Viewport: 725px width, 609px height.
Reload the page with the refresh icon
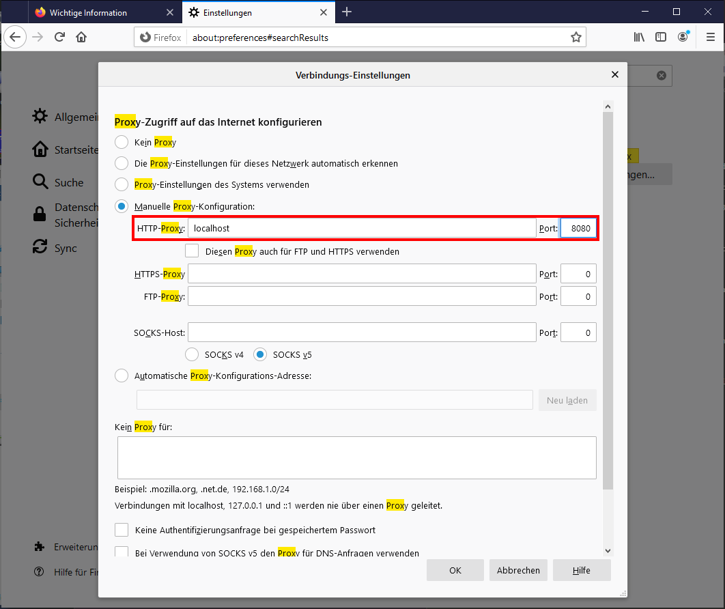pyautogui.click(x=59, y=38)
